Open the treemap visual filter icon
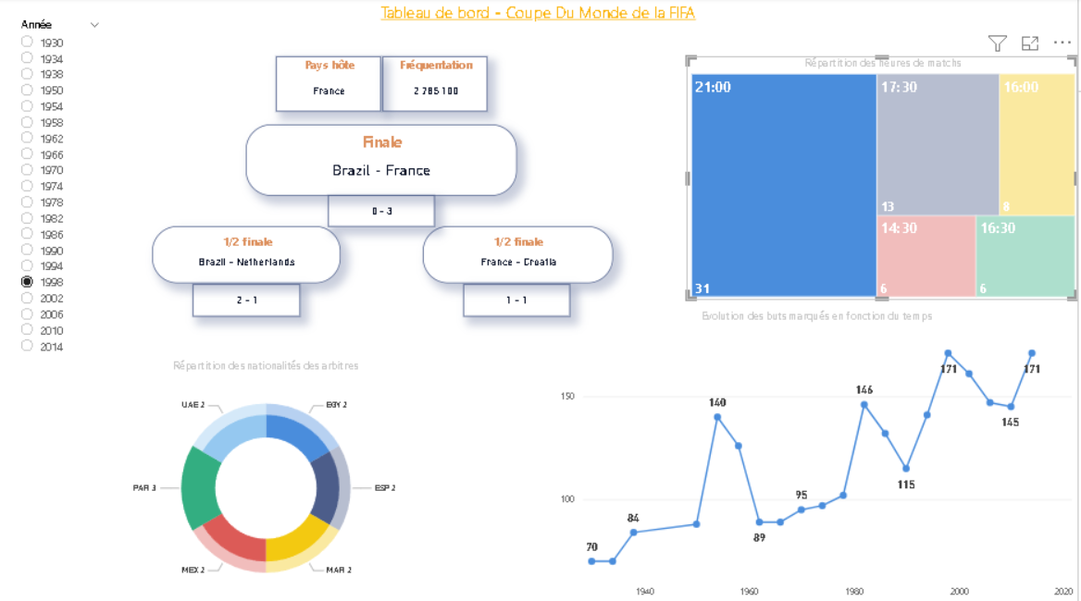Viewport: 1081px width, 601px height. coord(997,43)
